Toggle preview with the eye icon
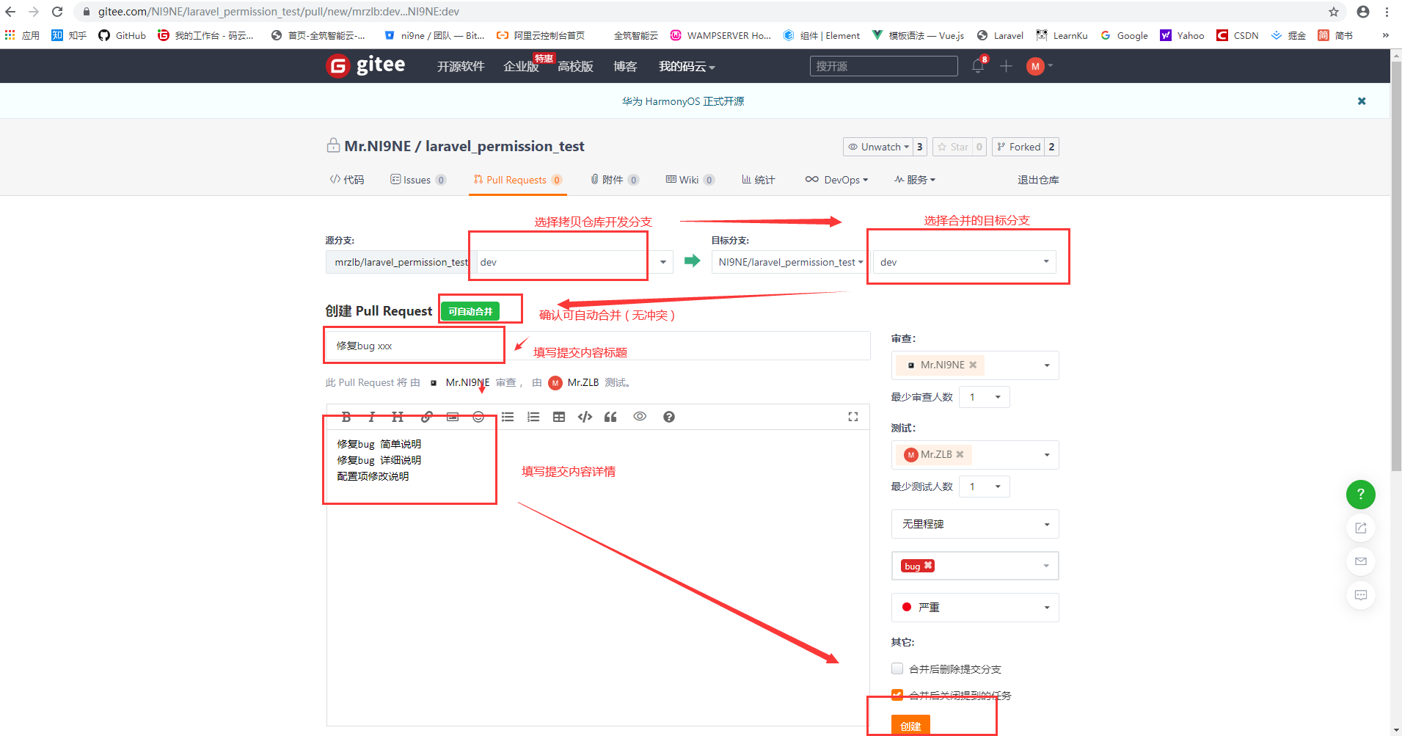Image resolution: width=1402 pixels, height=736 pixels. point(640,417)
